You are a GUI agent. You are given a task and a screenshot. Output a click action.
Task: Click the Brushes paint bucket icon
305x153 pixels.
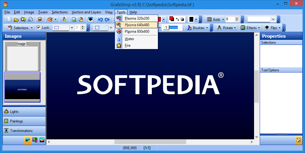(189, 28)
